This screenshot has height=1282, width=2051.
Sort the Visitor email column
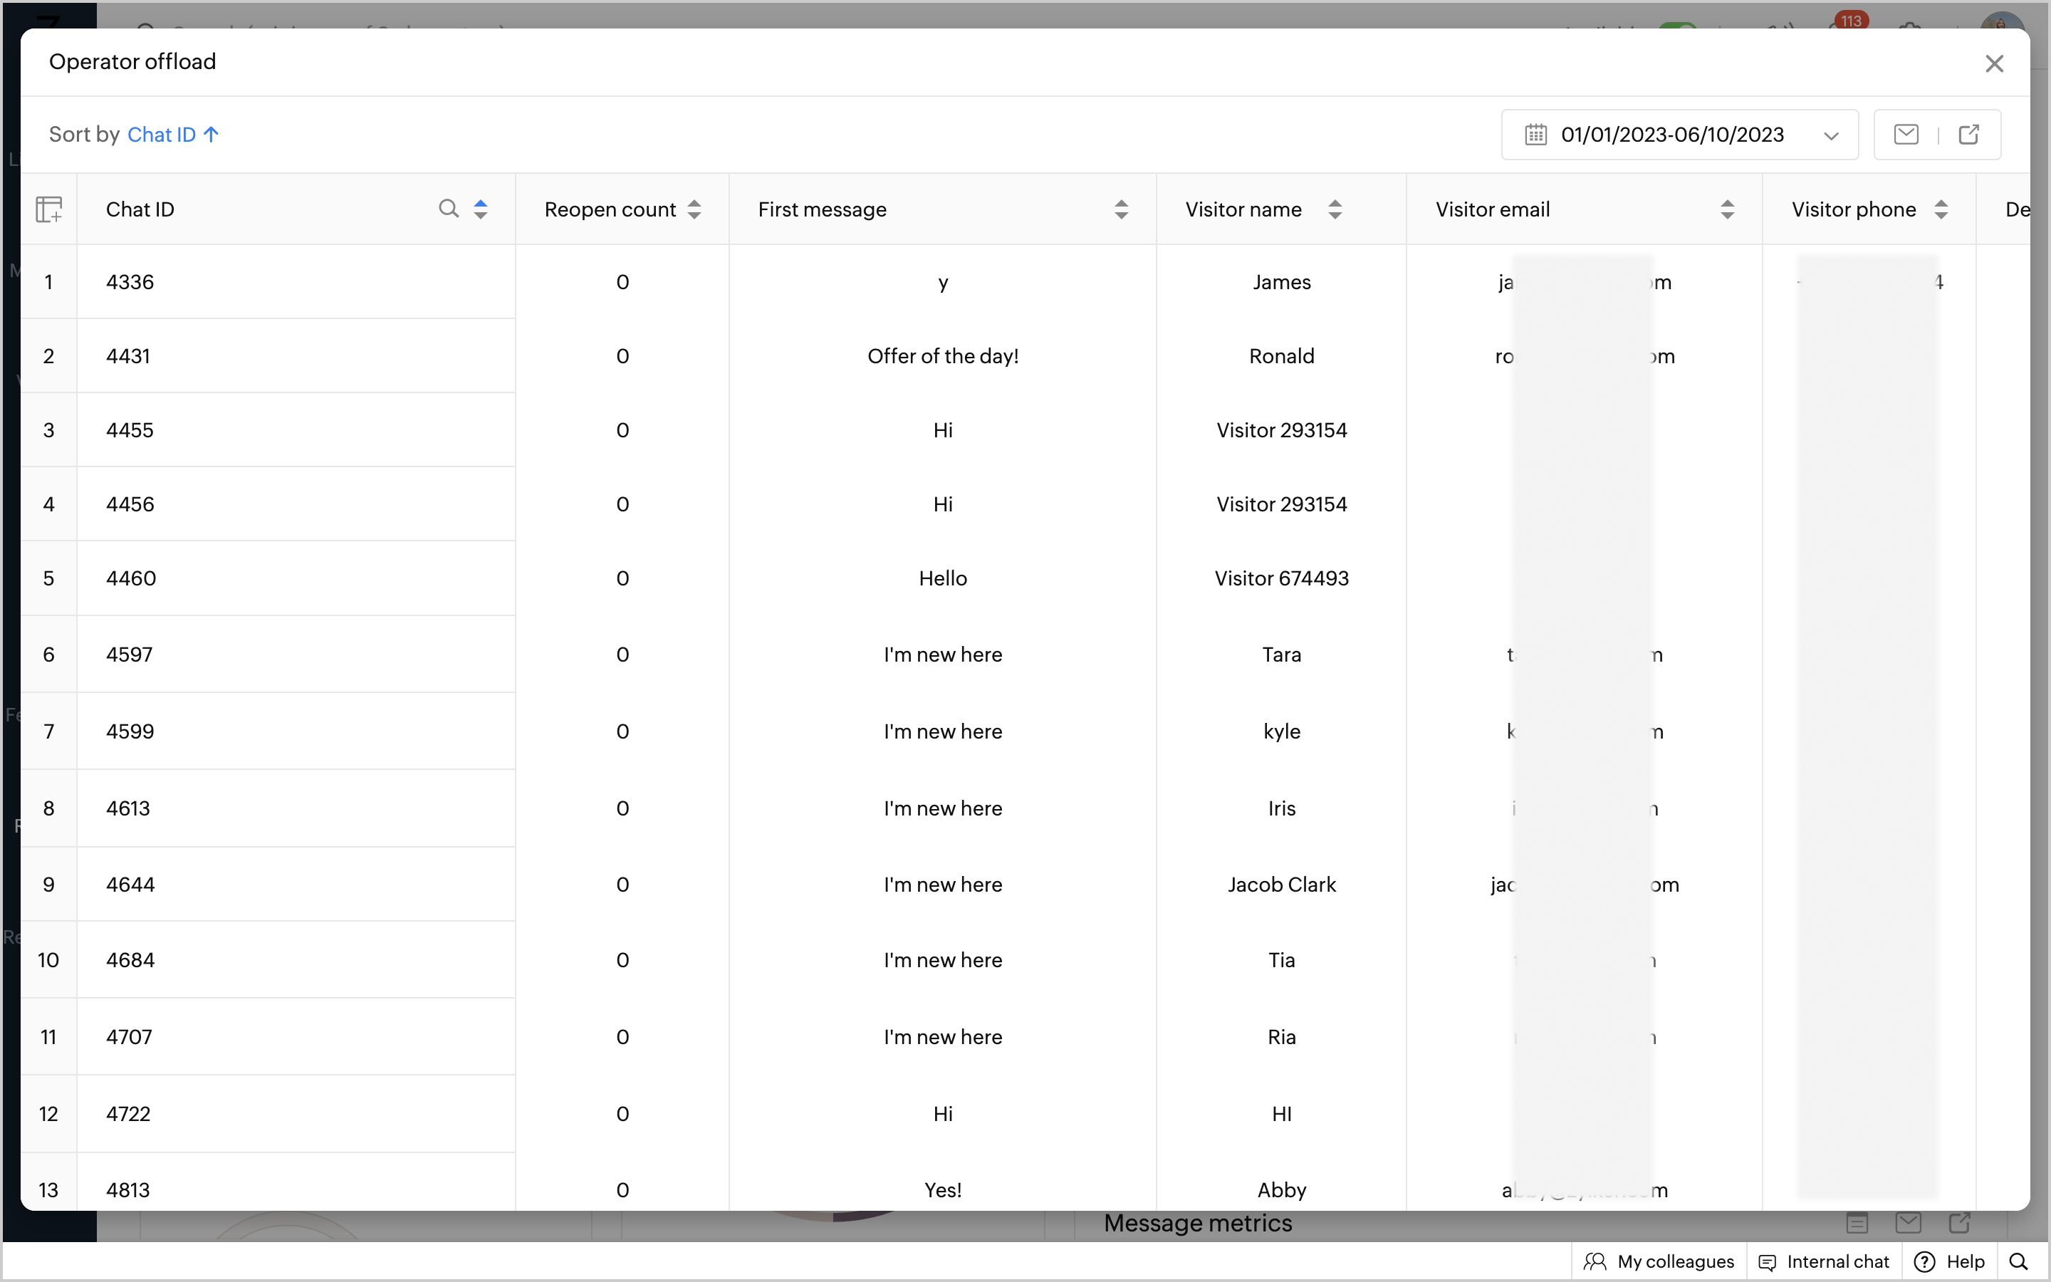pos(1727,209)
